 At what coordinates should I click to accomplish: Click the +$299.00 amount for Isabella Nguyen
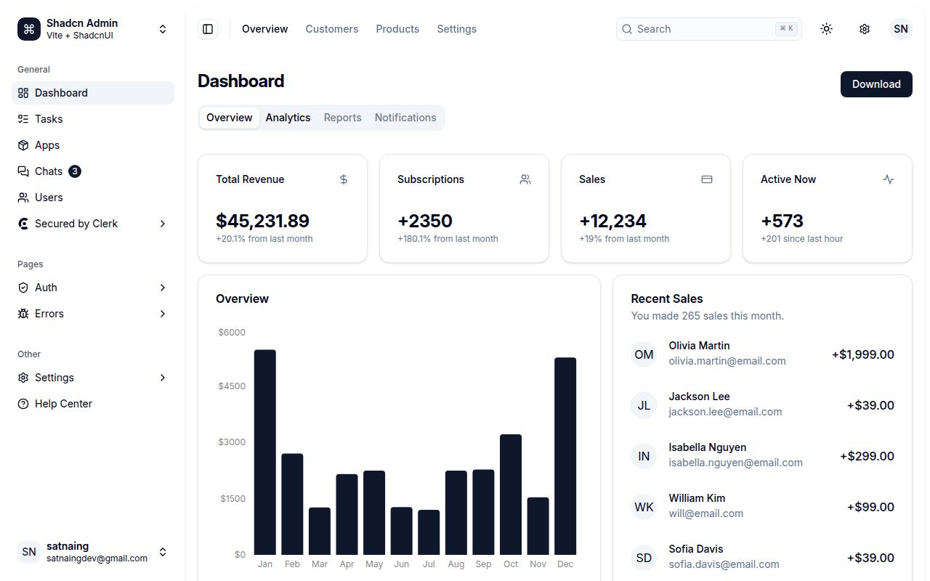pyautogui.click(x=867, y=456)
